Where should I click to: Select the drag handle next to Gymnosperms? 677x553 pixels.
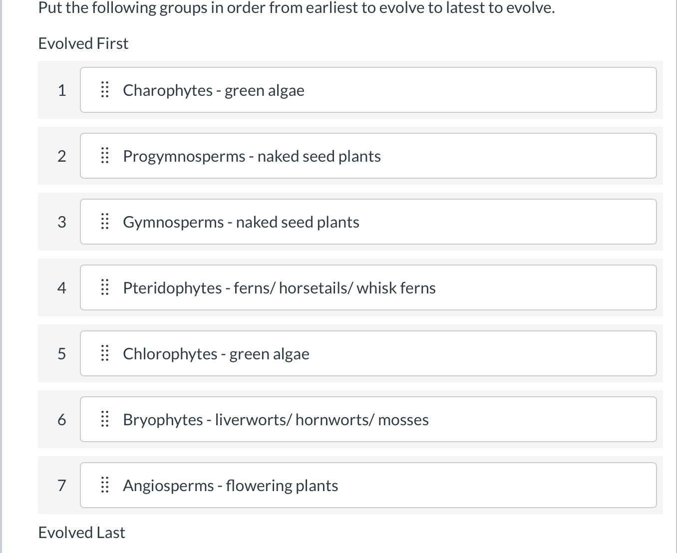click(x=105, y=222)
